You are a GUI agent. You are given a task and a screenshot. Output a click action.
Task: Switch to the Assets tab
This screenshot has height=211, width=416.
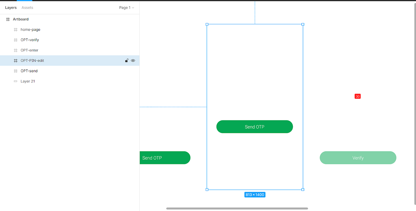pos(27,7)
